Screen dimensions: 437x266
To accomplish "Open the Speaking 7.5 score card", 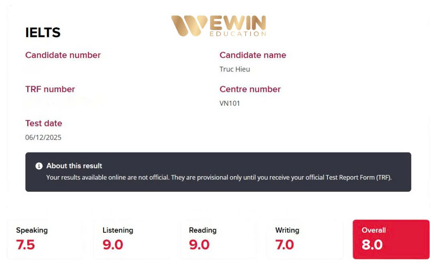I will point(45,239).
